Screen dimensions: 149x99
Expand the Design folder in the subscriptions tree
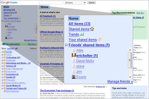pyautogui.click(x=2, y=52)
